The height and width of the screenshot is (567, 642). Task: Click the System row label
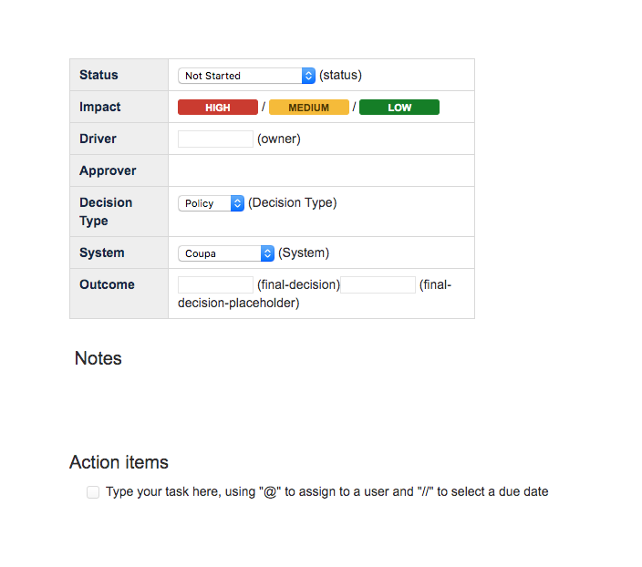(x=102, y=253)
